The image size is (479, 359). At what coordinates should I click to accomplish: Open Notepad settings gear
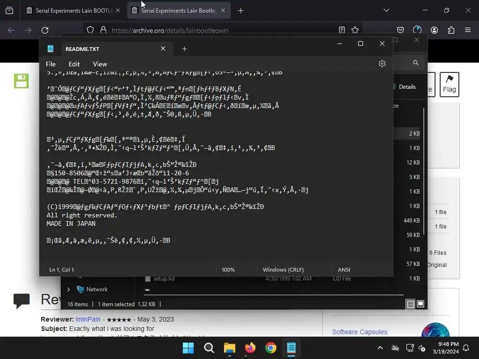click(382, 64)
